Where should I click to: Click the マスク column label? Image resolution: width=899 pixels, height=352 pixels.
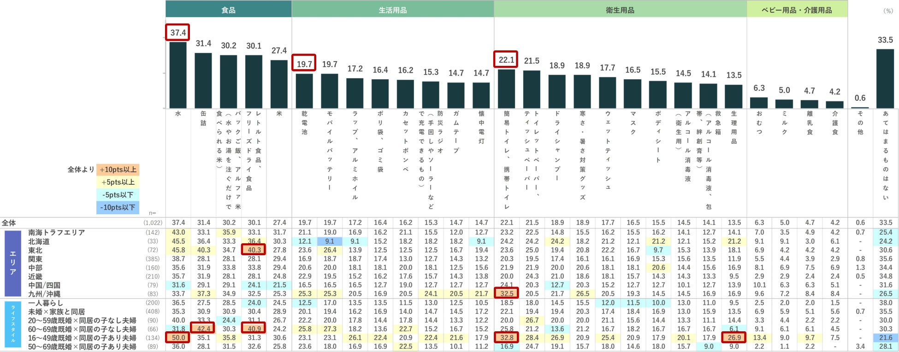(x=633, y=123)
